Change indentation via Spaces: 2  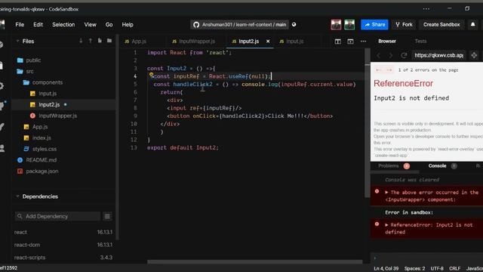click(x=414, y=269)
